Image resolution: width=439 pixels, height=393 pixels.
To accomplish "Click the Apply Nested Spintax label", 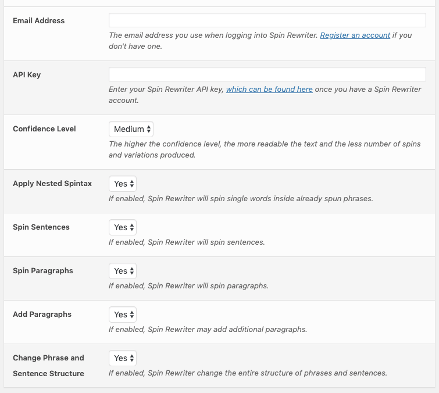I will [x=52, y=183].
